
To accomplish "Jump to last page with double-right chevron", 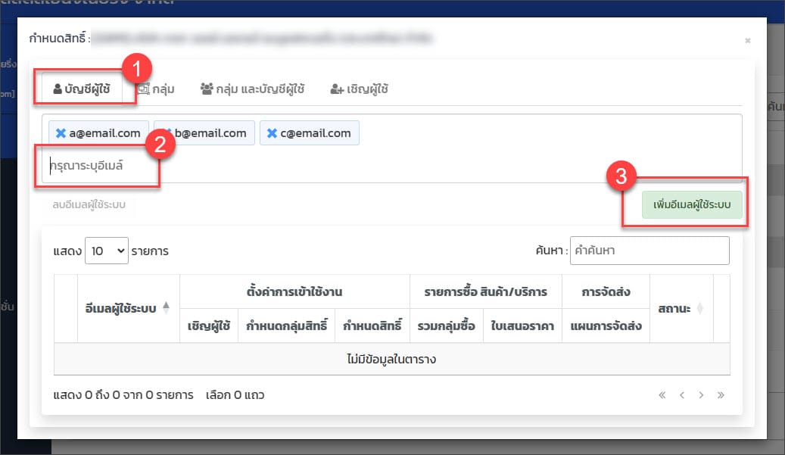I will [x=721, y=395].
